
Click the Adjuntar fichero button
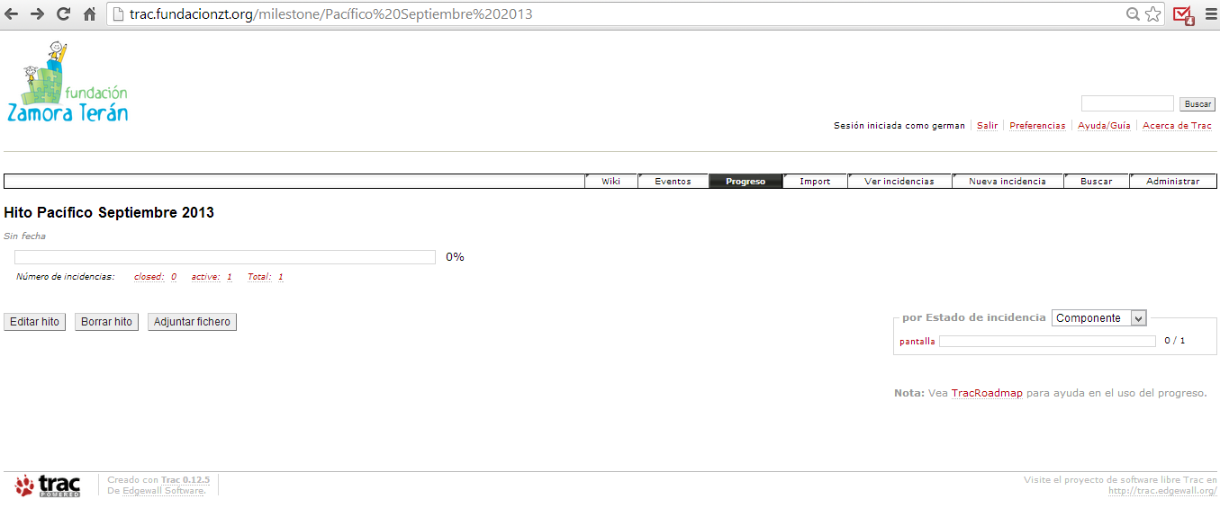[x=192, y=322]
